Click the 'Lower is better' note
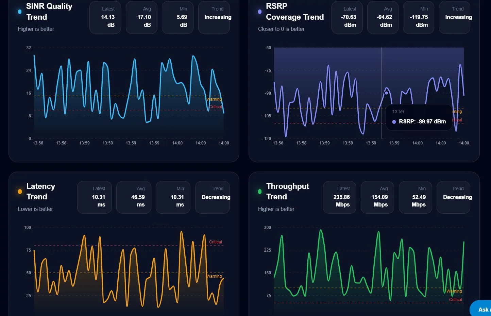The width and height of the screenshot is (491, 316). click(35, 209)
